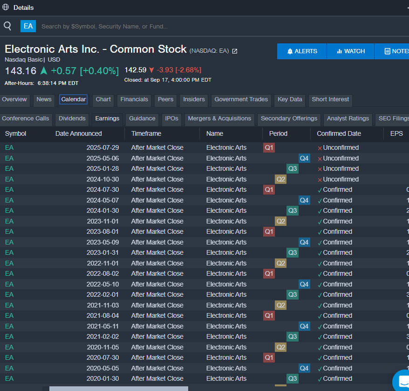Open the Conference Calls sub-tab
This screenshot has height=391, width=409.
pos(26,119)
